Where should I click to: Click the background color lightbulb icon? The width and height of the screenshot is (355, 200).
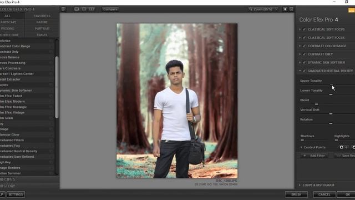pyautogui.click(x=285, y=9)
